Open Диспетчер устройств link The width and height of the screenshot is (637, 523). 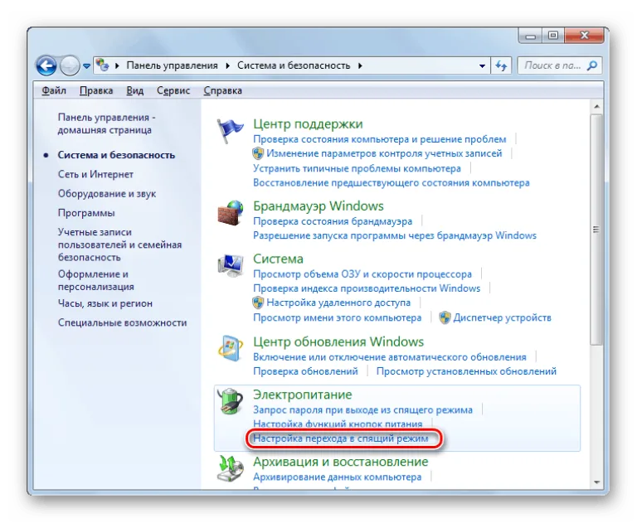point(502,317)
